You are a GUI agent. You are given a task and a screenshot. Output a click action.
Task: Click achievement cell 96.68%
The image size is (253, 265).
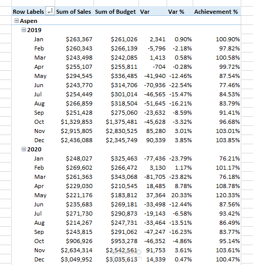pyautogui.click(x=229, y=122)
